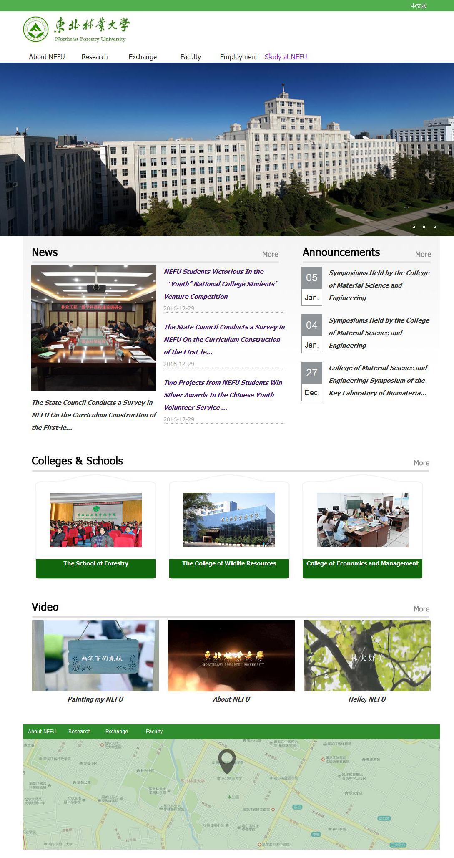Play the Hello, NEFU video thumbnail

(x=367, y=656)
